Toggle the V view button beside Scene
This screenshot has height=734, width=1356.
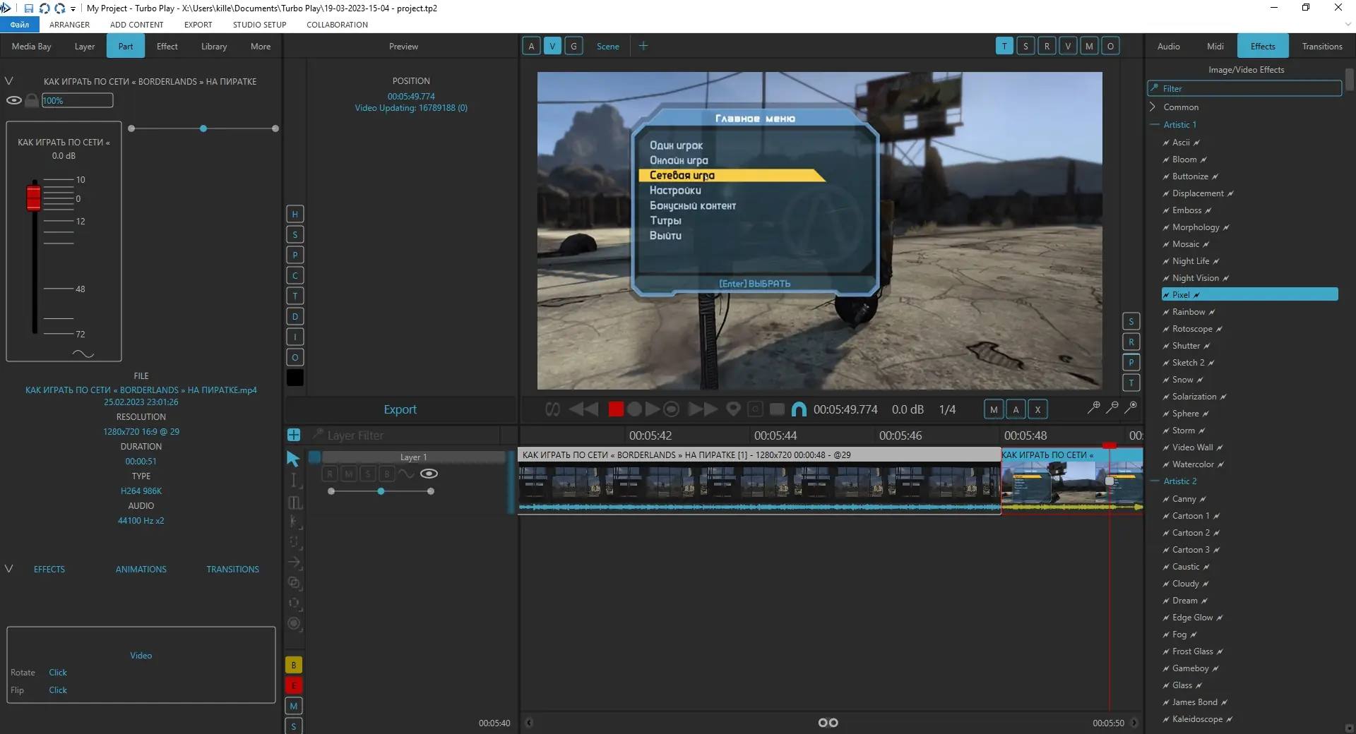pyautogui.click(x=552, y=47)
